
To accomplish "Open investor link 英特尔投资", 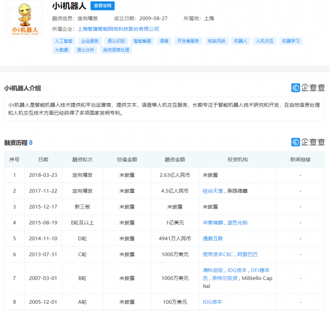I will [225, 278].
